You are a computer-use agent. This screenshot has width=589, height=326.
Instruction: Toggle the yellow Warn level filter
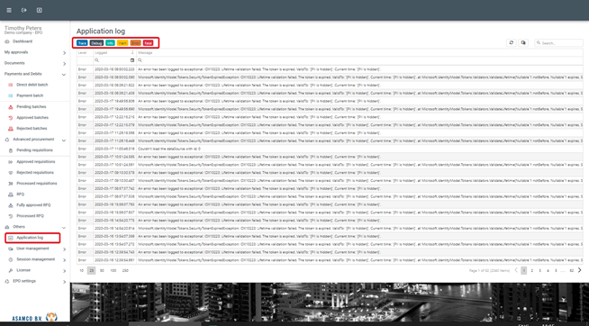pos(122,43)
